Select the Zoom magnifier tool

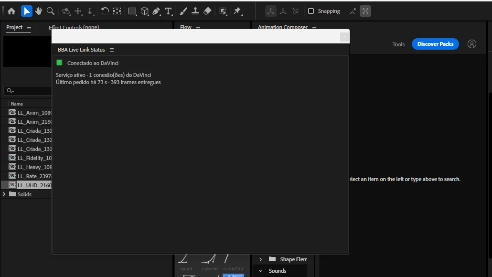51,11
